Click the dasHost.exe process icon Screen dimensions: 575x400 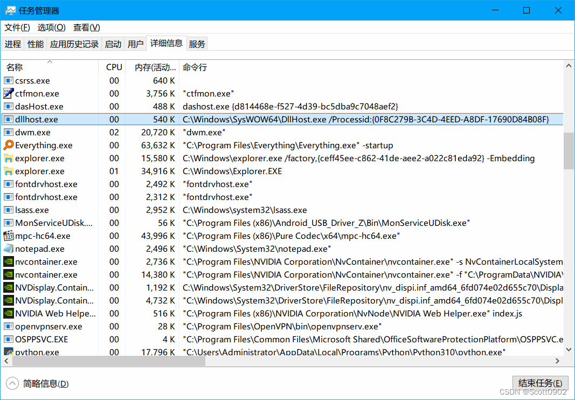coord(9,106)
